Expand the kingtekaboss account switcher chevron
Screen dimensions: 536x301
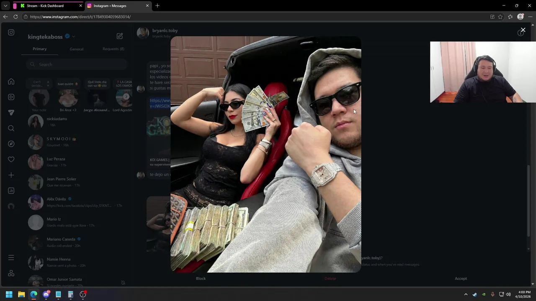click(x=74, y=37)
